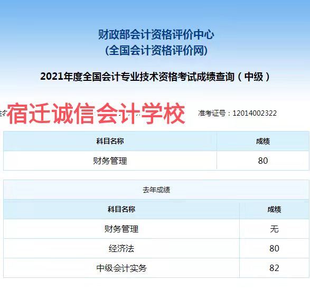The height and width of the screenshot is (299, 310).
Task: Click the red 宿迁诚信会计学校 watermark
Action: [x=96, y=114]
